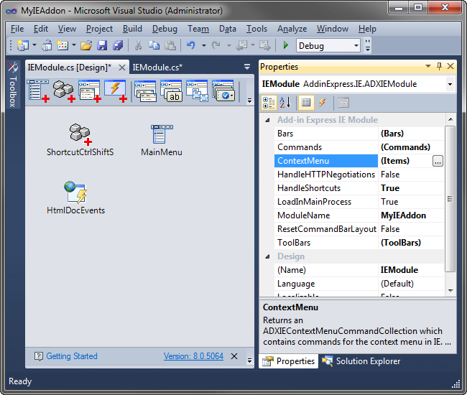Open the active documents list dropdown

(247, 67)
